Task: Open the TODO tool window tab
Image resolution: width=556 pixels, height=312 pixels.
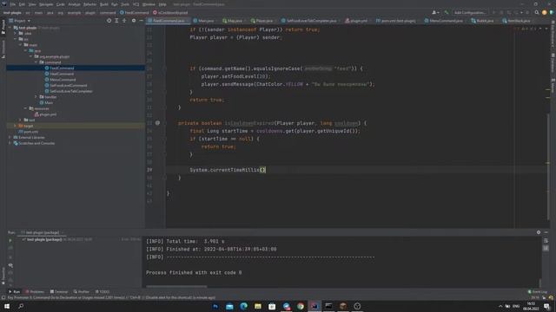Action: coord(103,292)
